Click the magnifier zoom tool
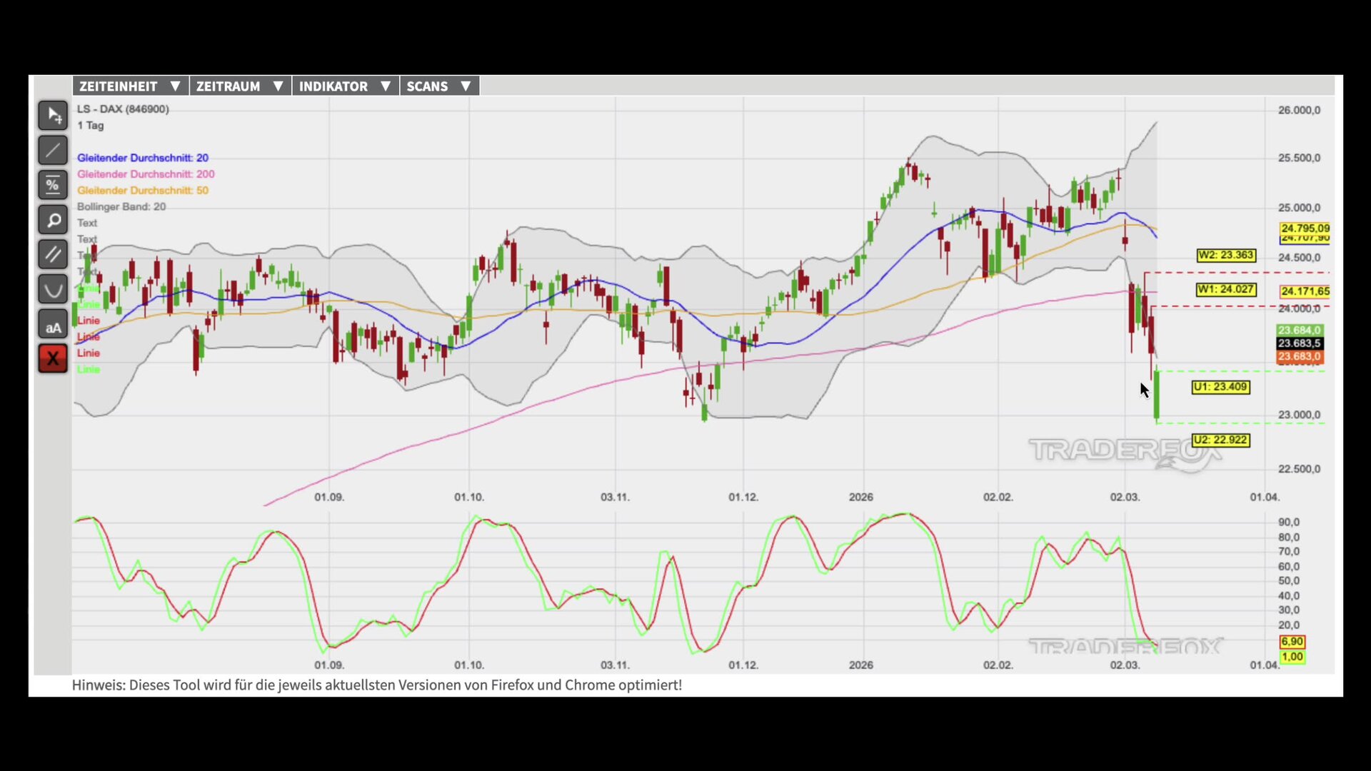 pyautogui.click(x=53, y=220)
